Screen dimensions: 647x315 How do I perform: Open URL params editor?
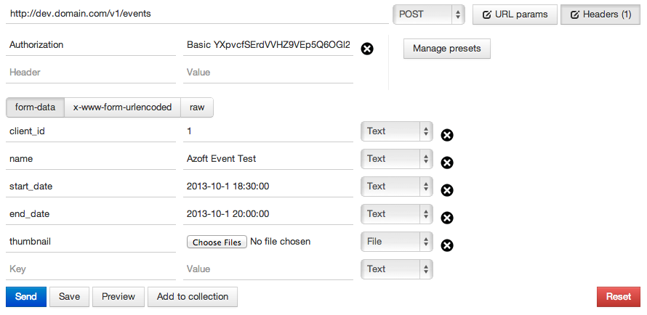(x=515, y=15)
